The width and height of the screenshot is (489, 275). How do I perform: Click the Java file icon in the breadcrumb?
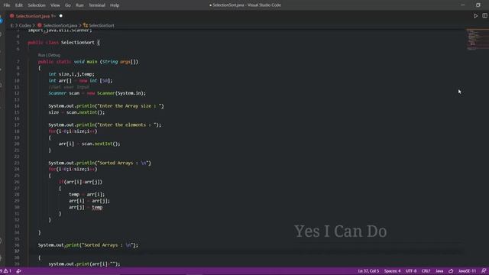pos(40,25)
